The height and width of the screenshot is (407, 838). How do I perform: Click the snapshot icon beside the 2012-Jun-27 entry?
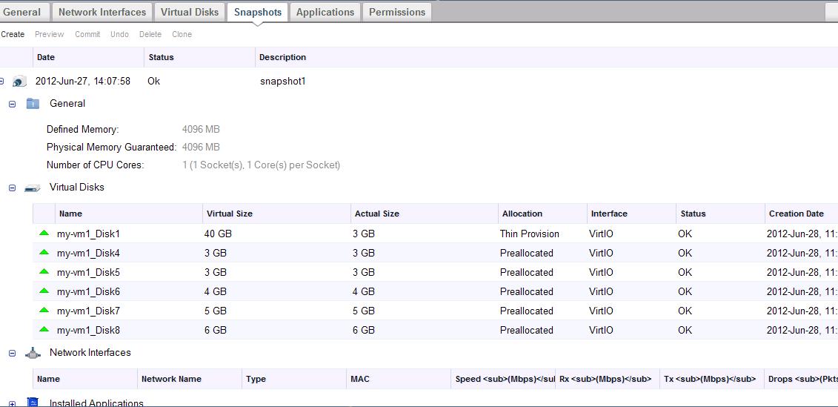coord(20,82)
